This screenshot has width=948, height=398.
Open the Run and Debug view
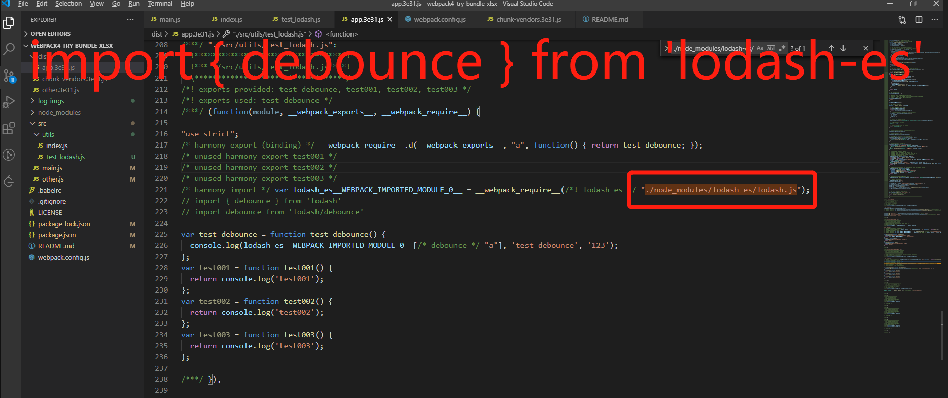tap(9, 102)
